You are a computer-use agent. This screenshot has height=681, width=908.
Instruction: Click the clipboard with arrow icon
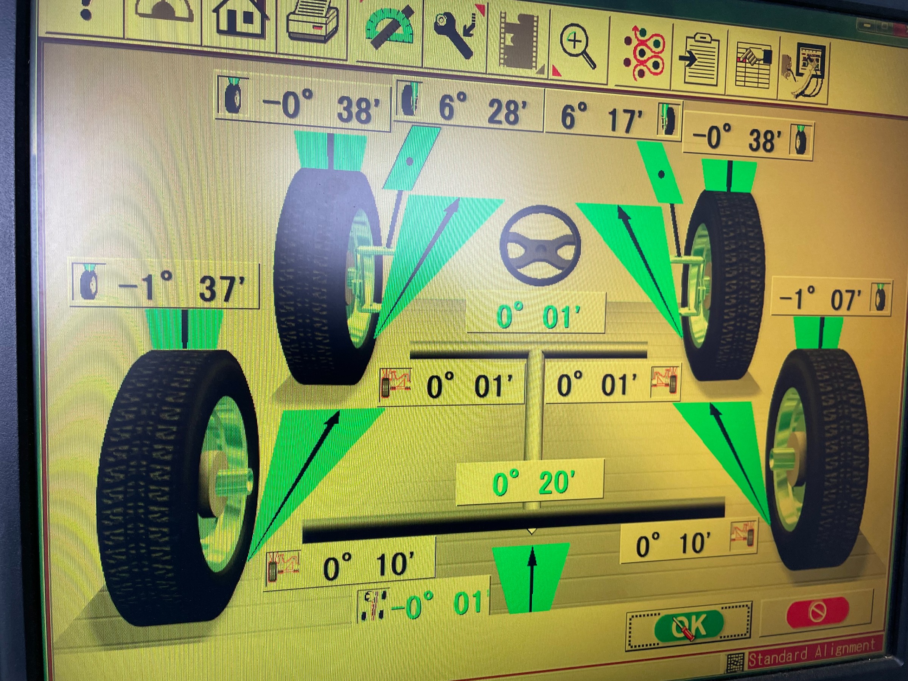(699, 59)
